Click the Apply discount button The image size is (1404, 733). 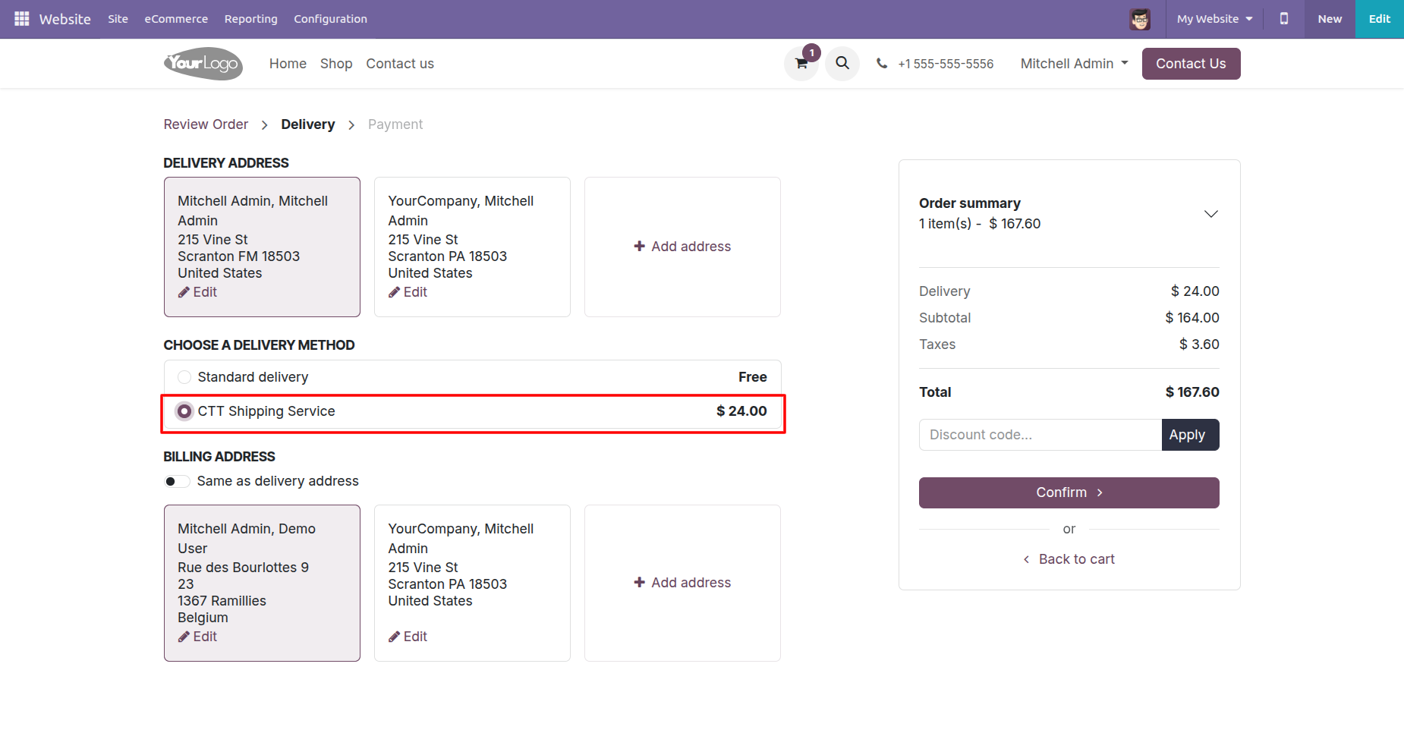[1189, 435]
